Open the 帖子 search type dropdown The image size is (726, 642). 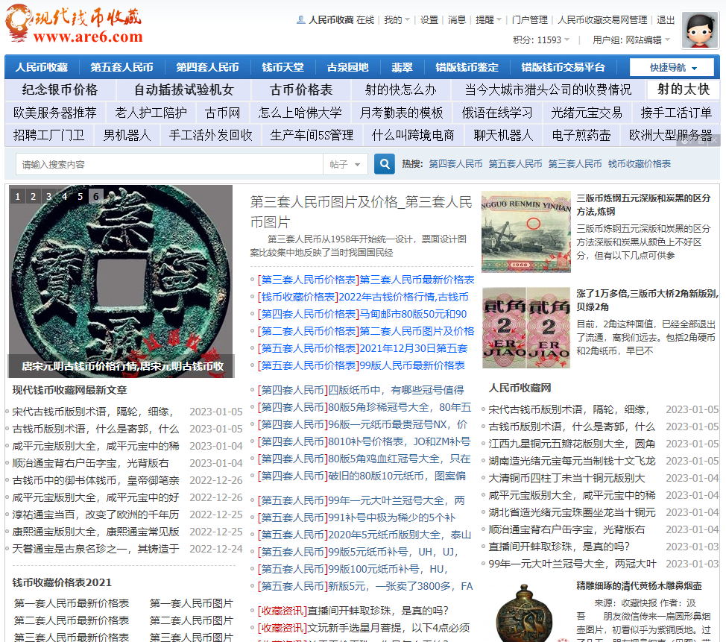point(345,164)
